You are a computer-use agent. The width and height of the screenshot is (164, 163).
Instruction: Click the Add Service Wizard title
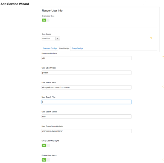coord(15,4)
